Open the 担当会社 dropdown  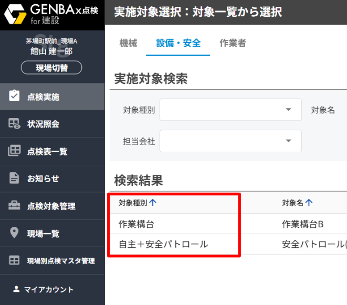point(230,141)
